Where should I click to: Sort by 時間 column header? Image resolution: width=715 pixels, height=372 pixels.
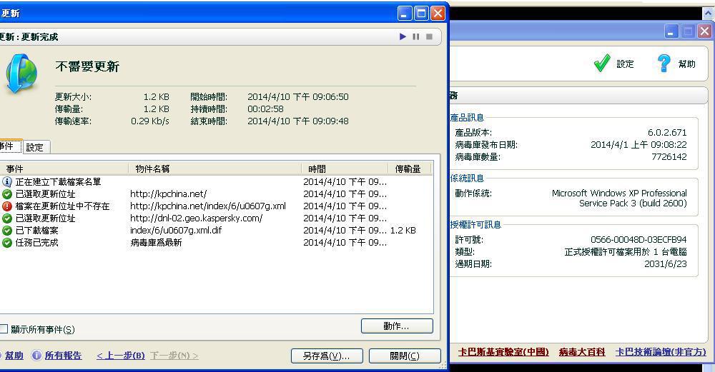pos(345,169)
